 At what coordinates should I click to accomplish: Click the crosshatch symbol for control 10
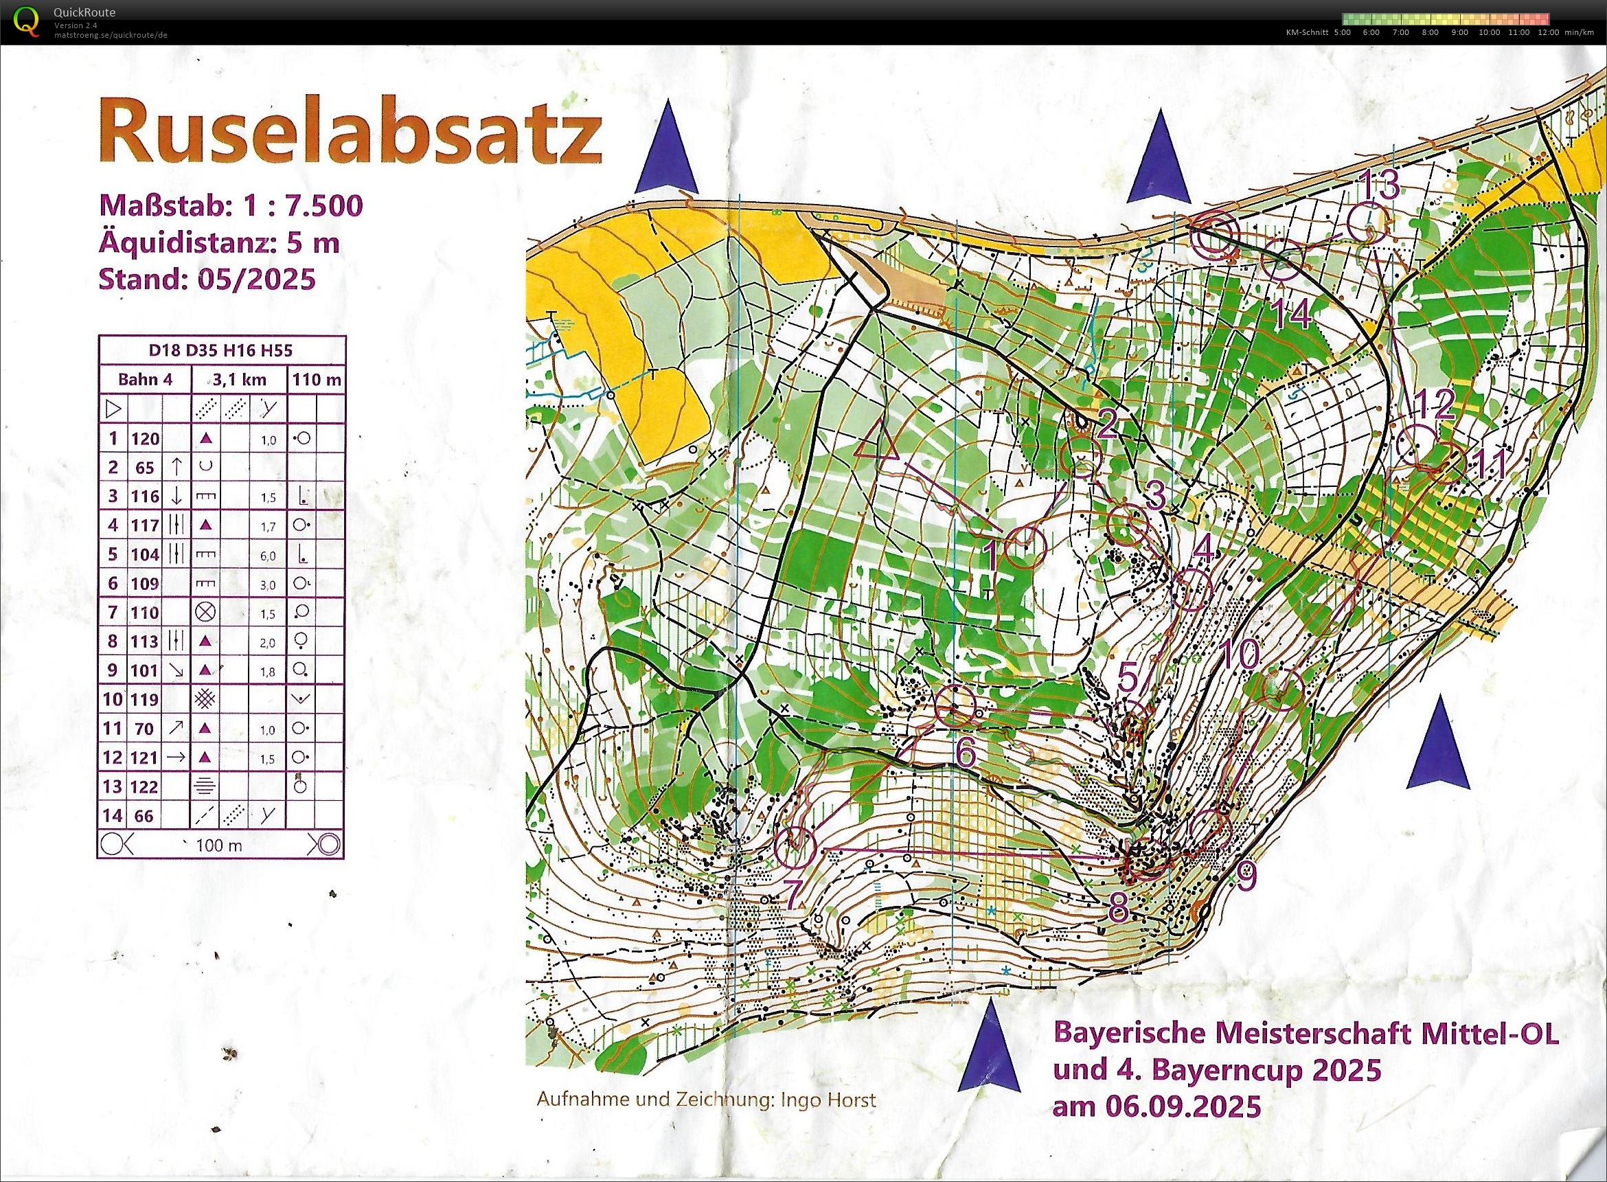(x=206, y=699)
